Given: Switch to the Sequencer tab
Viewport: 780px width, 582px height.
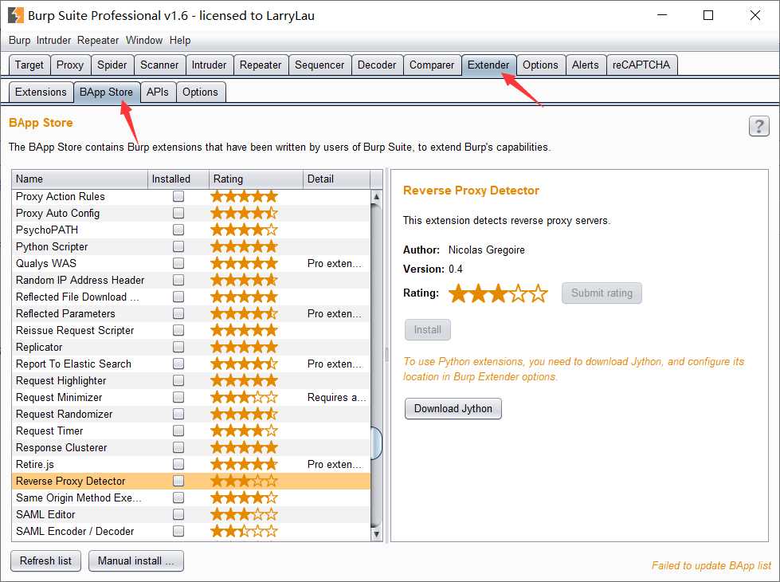Looking at the screenshot, I should [x=319, y=65].
